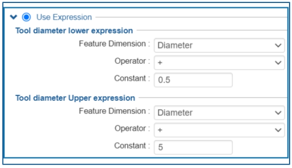This screenshot has height=168, width=292.
Task: Click the Tool diameter Upper expression heading
Action: [x=75, y=98]
